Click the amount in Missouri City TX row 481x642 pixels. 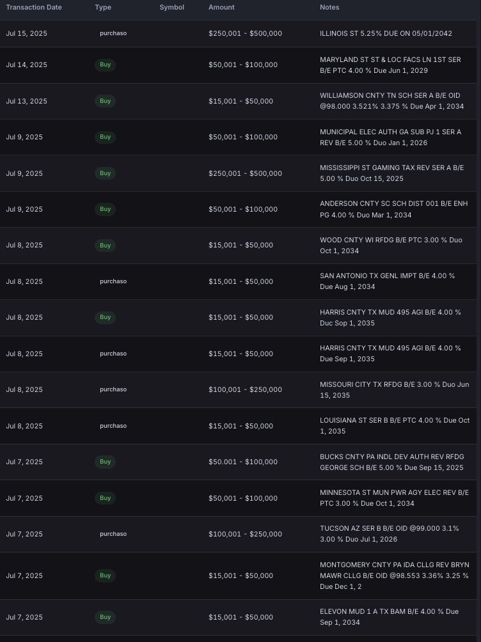pos(245,389)
